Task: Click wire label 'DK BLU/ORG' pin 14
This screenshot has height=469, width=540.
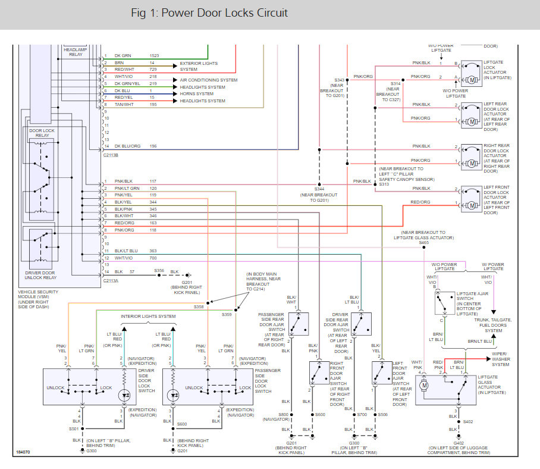Action: coord(127,146)
